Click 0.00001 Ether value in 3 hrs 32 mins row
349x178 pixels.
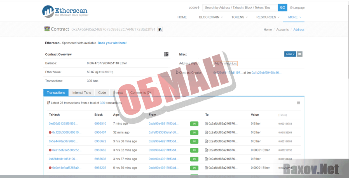260,150
